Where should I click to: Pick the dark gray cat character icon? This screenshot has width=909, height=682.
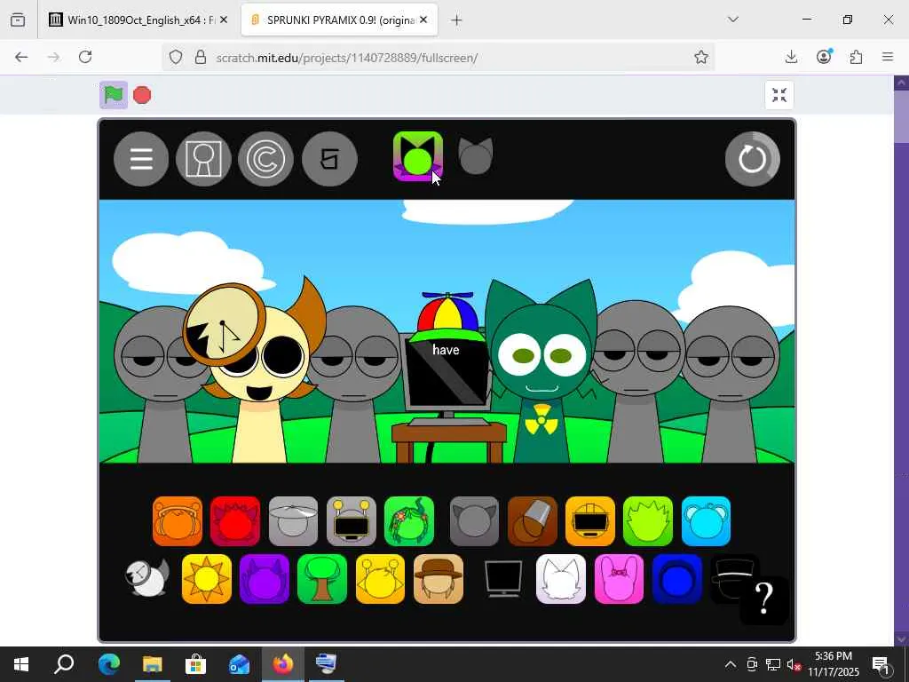point(474,520)
